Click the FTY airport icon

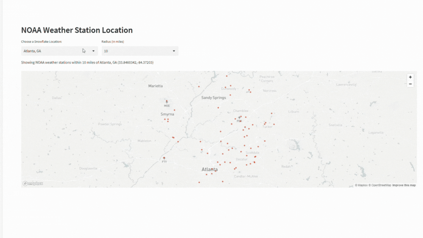click(x=164, y=158)
